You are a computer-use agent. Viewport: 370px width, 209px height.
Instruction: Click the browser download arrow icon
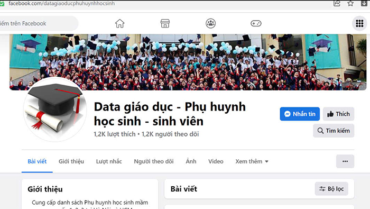[364, 3]
